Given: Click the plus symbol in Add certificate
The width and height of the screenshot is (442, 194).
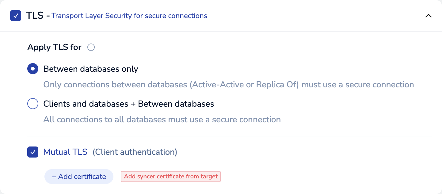Looking at the screenshot, I should click(54, 177).
